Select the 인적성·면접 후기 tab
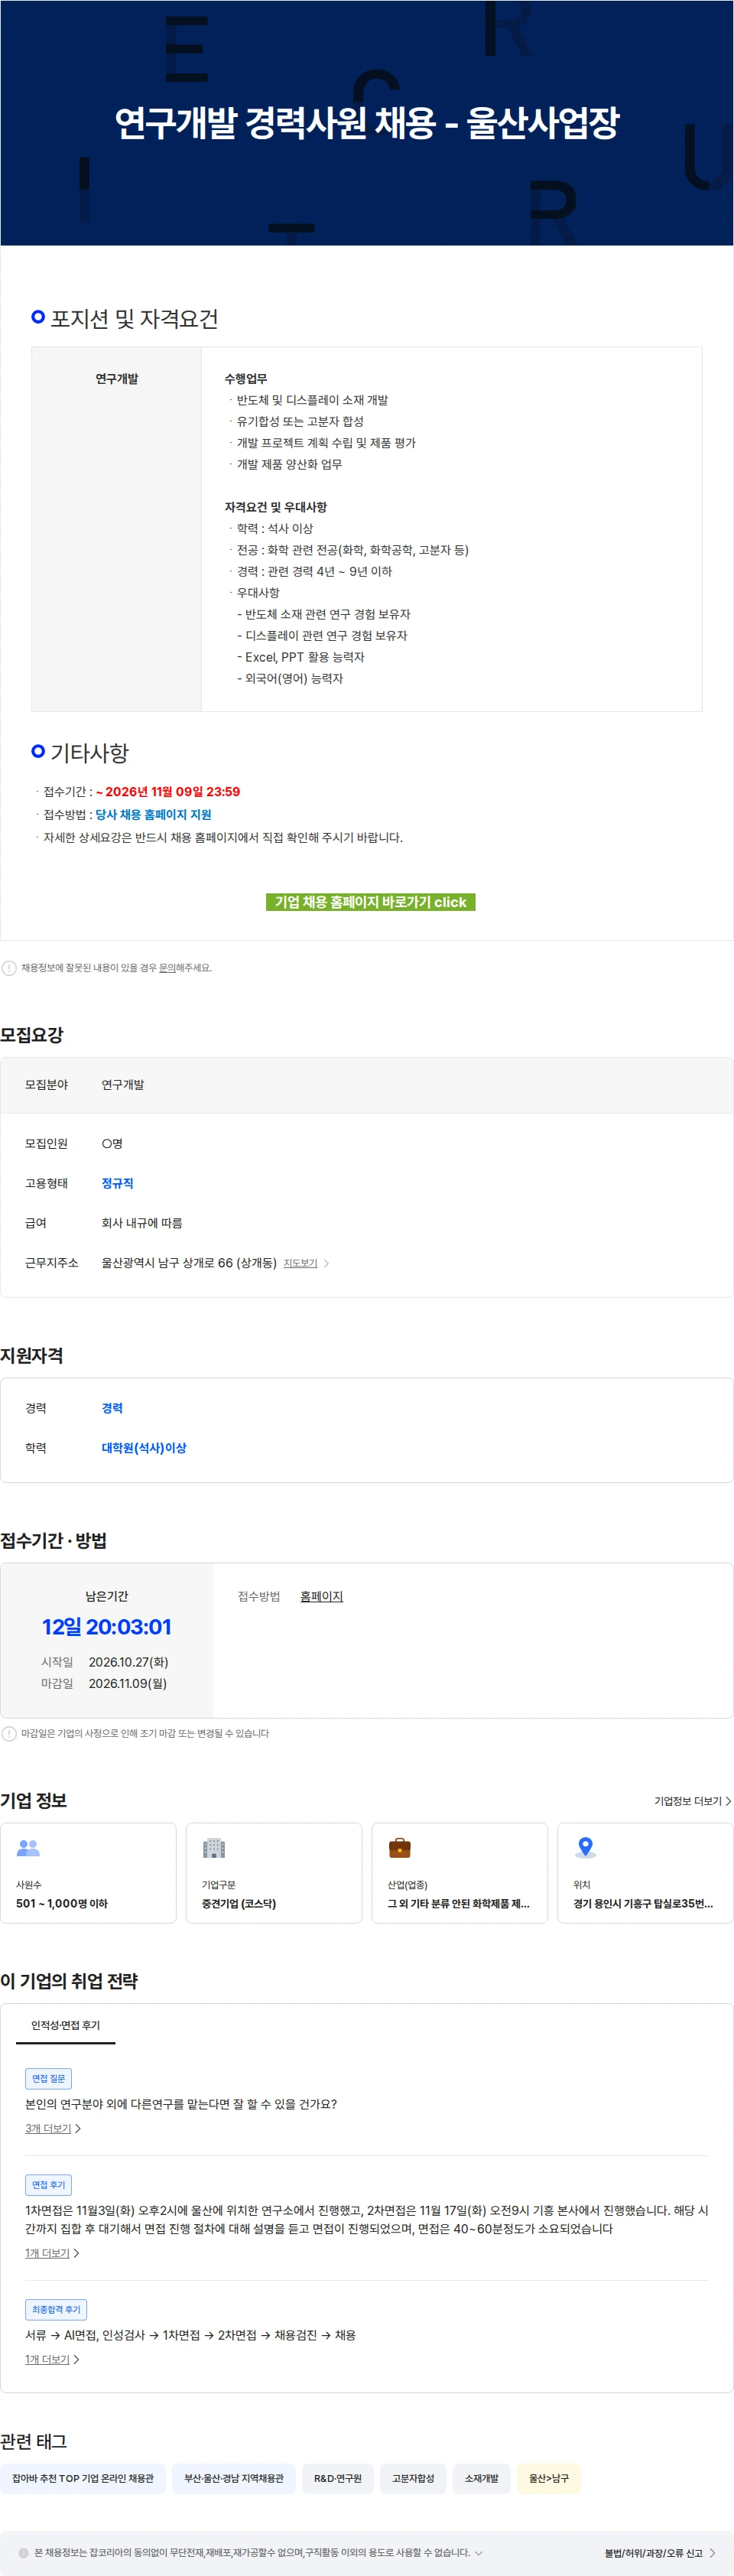This screenshot has width=734, height=2576. pos(65,2025)
